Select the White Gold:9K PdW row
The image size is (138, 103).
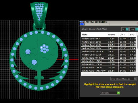[x=108, y=58]
